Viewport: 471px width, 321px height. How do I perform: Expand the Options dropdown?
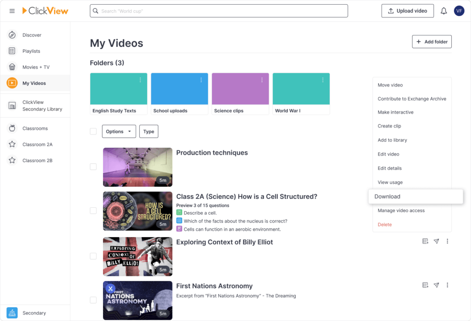[119, 131]
